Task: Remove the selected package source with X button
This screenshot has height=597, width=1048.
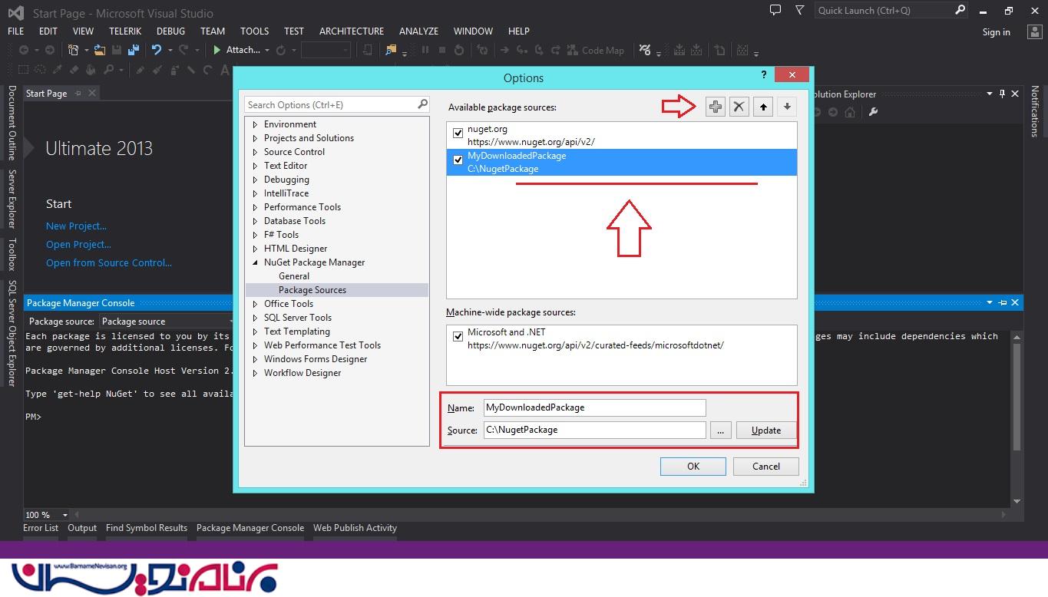Action: click(x=739, y=107)
